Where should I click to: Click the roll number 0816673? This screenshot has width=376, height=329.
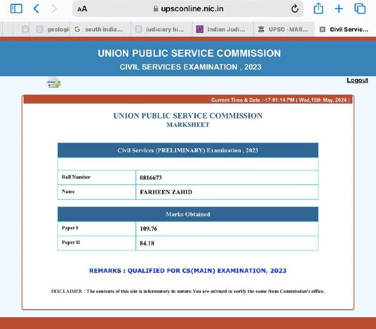point(151,178)
